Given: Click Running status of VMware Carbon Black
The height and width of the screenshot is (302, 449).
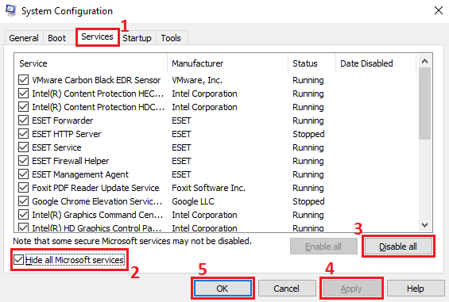Looking at the screenshot, I should (308, 80).
